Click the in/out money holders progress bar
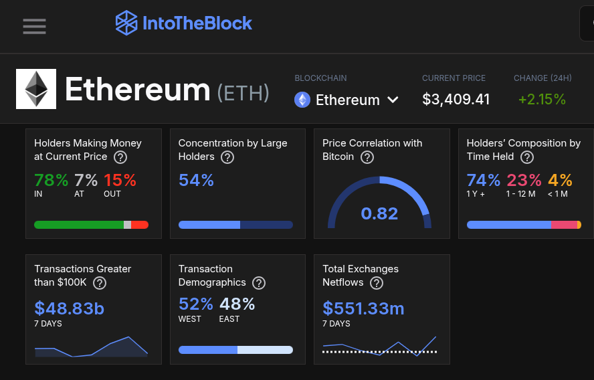The width and height of the screenshot is (594, 380). click(91, 225)
